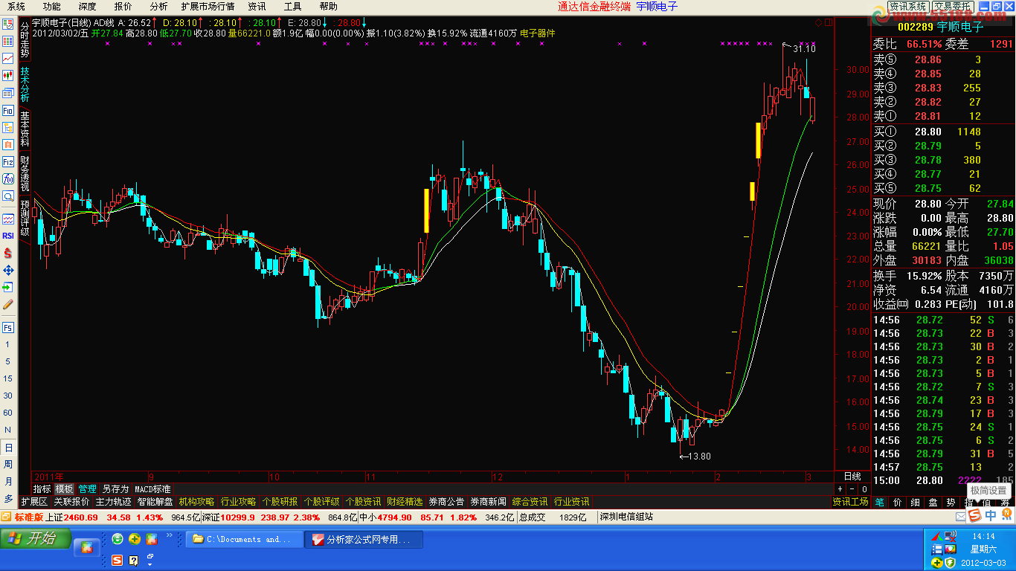The height and width of the screenshot is (571, 1016).
Task: Click the 电子器件 sector label
Action: [538, 33]
